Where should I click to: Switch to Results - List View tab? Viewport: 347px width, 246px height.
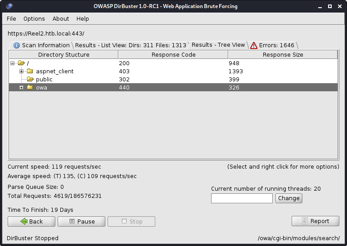pos(130,45)
